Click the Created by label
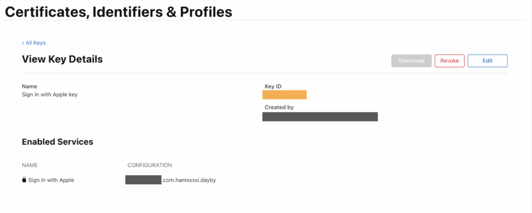The height and width of the screenshot is (213, 532). [x=279, y=107]
